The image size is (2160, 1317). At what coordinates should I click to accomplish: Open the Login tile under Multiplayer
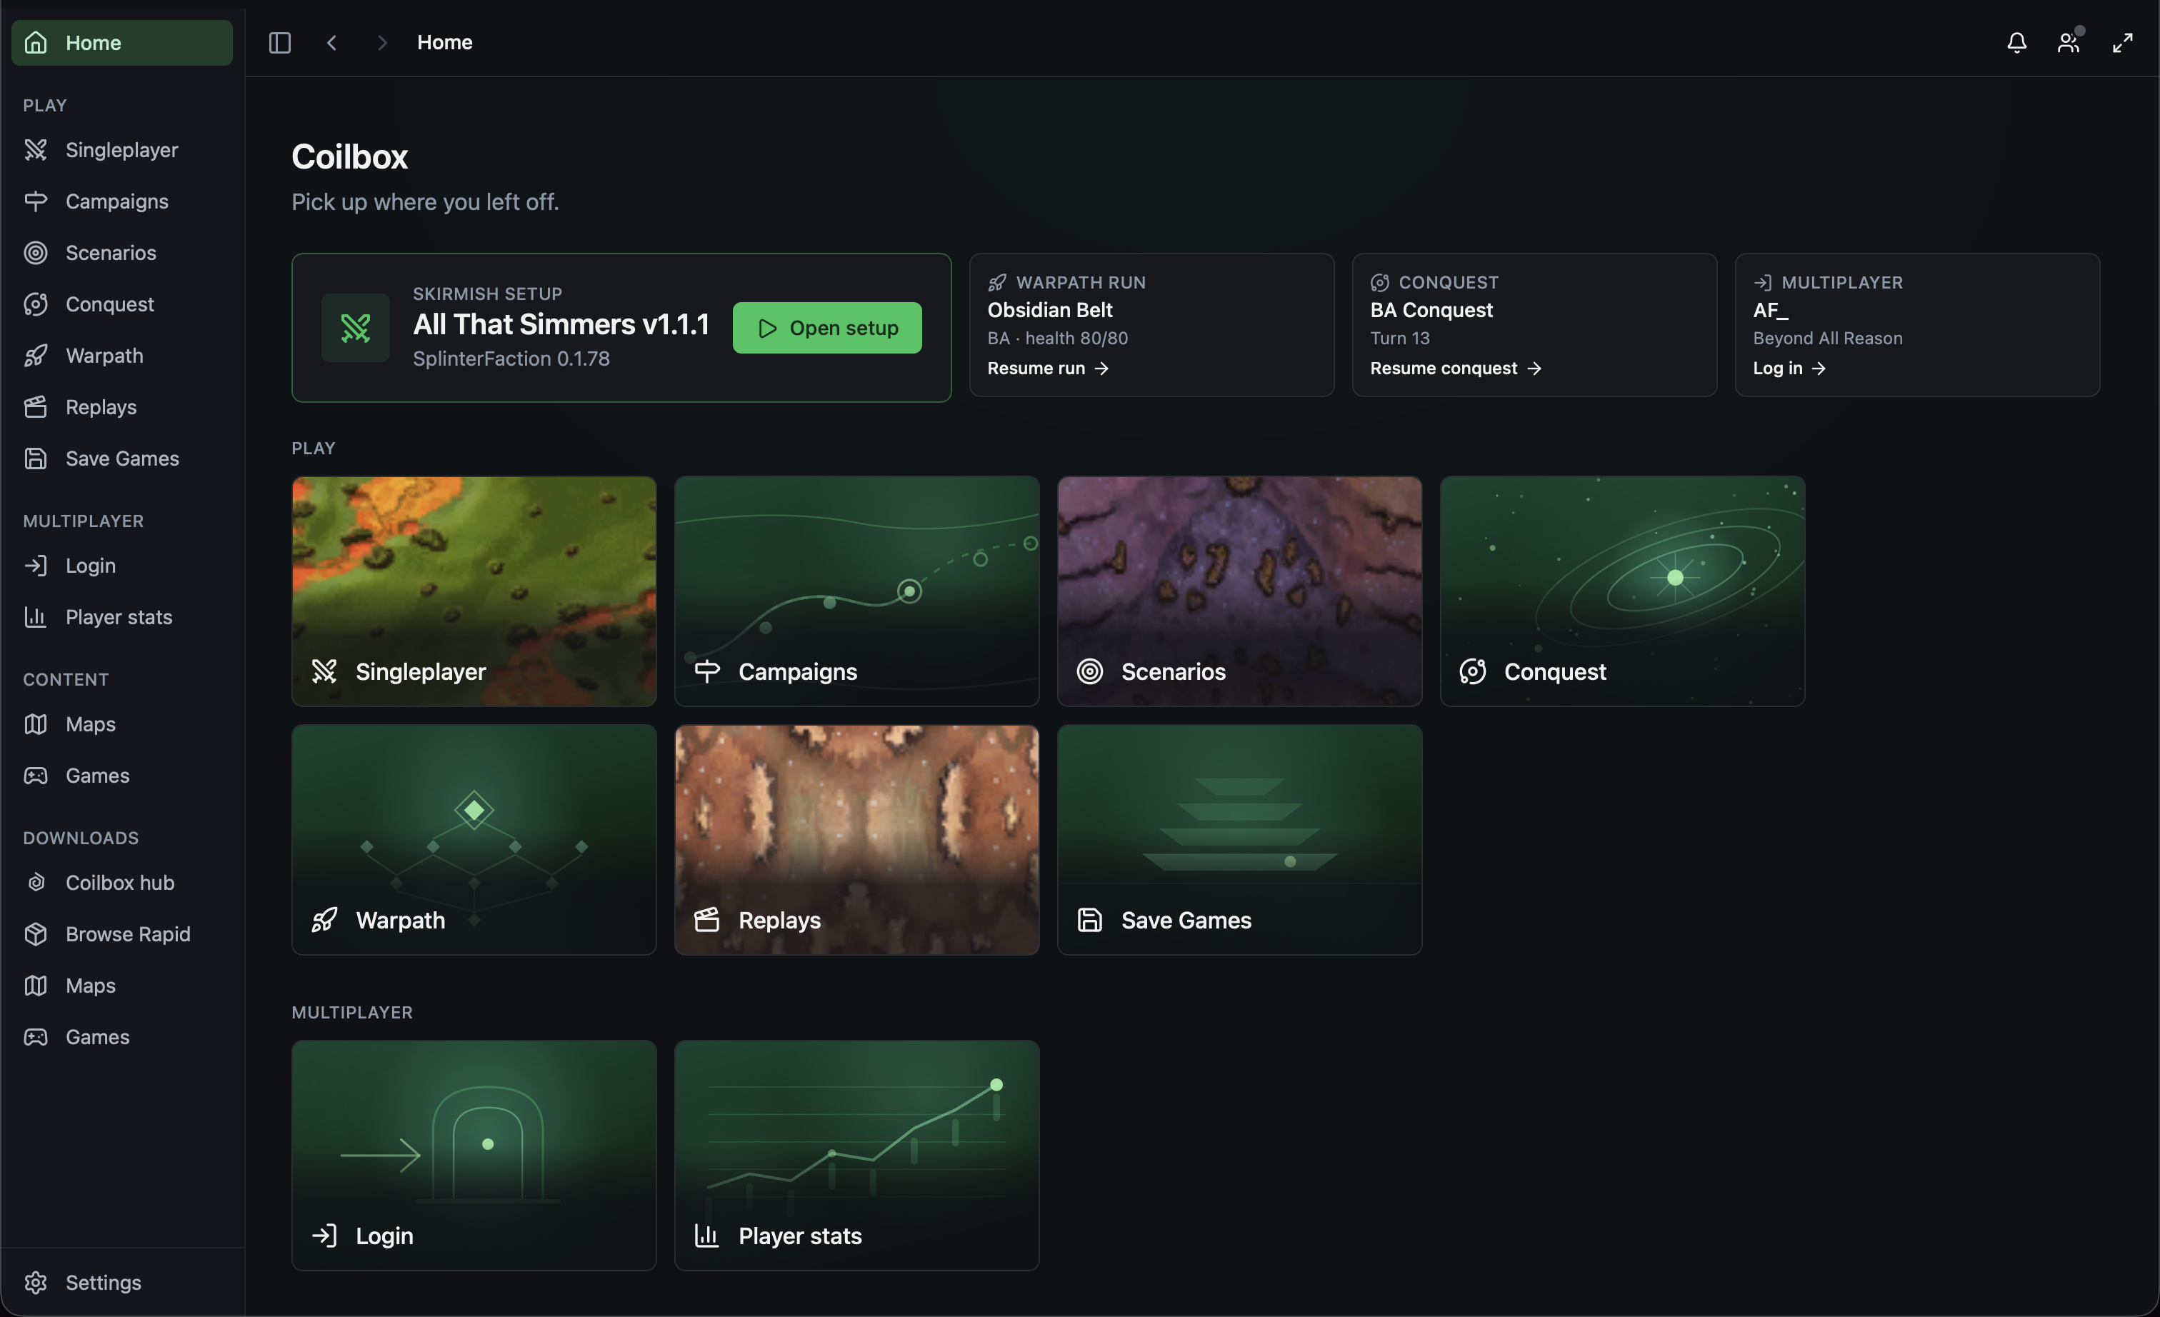click(474, 1155)
